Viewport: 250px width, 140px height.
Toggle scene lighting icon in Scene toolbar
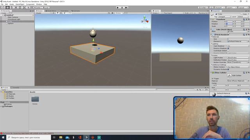click(57, 13)
